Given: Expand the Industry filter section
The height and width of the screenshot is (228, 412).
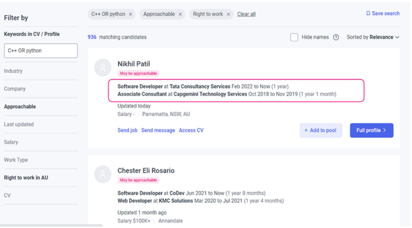Looking at the screenshot, I should 14,71.
